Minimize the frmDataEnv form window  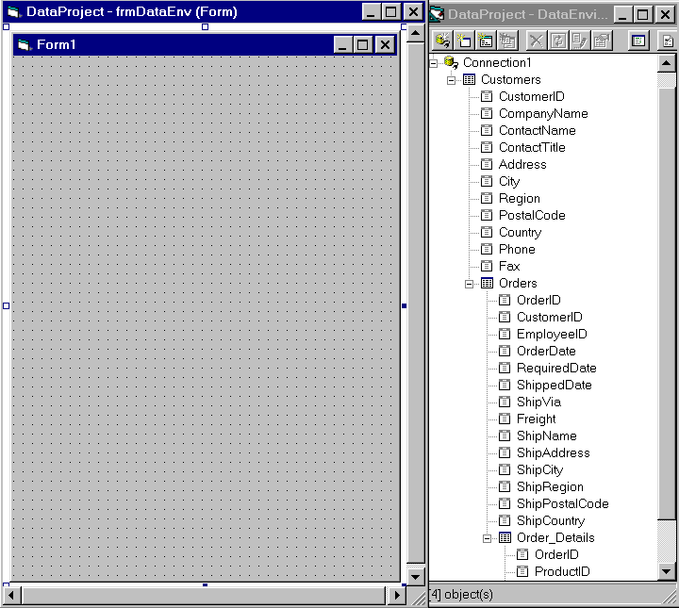(372, 11)
